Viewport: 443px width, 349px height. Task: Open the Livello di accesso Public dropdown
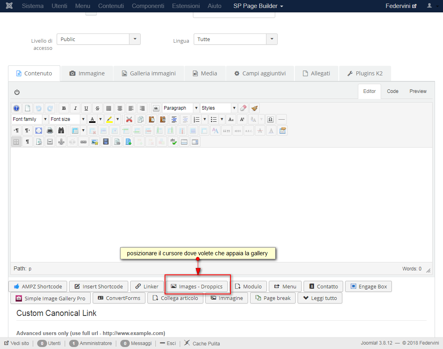point(99,39)
